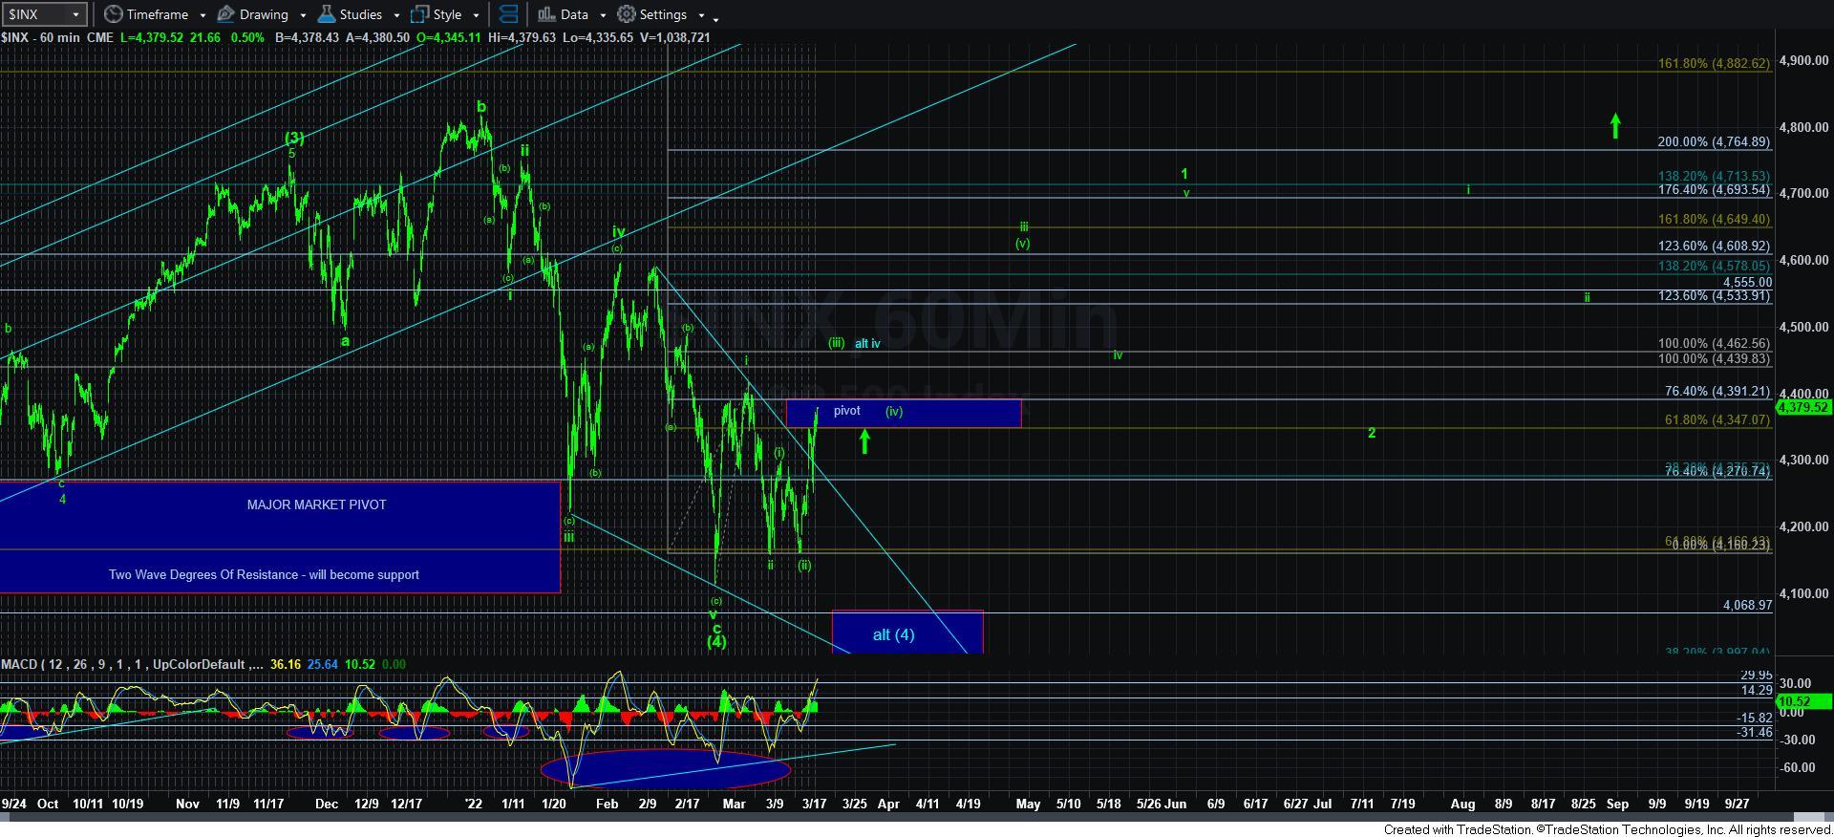1834x837 pixels.
Task: Click the 'MAJOR MARKET PIVOT' label
Action: point(316,504)
